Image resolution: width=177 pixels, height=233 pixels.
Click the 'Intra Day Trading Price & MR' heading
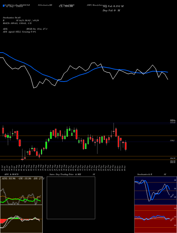[65, 174]
